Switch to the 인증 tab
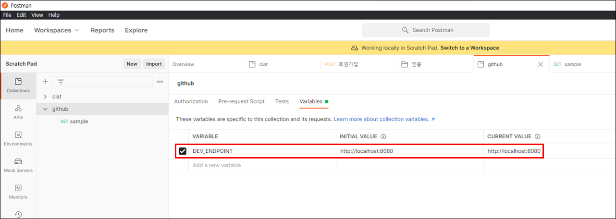The width and height of the screenshot is (616, 219). coord(435,64)
